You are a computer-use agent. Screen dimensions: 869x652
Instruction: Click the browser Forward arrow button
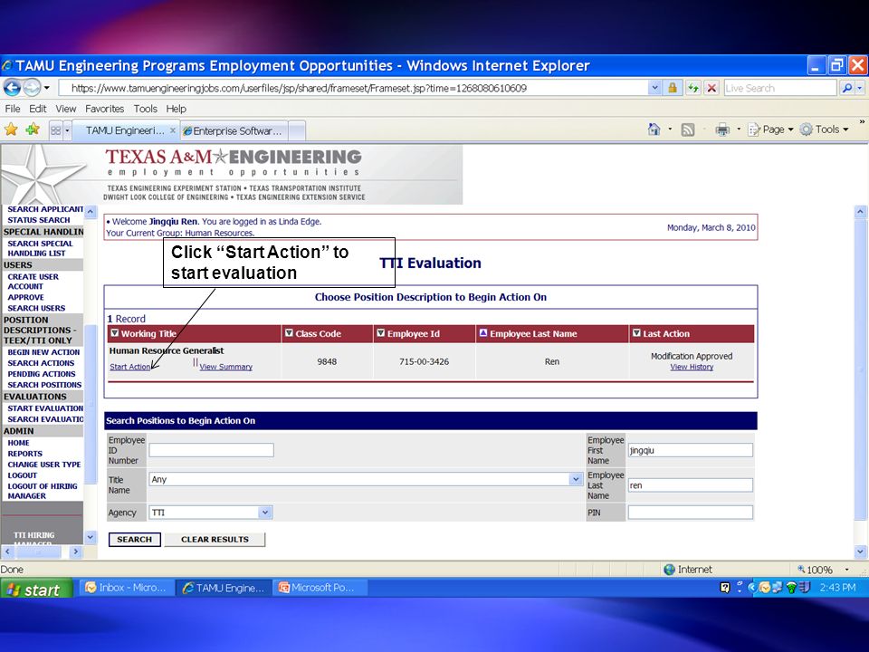[x=32, y=88]
